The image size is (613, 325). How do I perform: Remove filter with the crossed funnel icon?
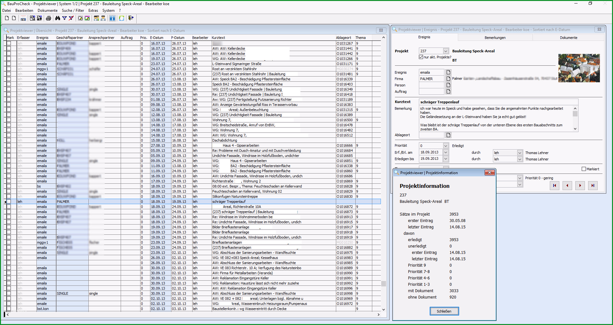point(71,18)
